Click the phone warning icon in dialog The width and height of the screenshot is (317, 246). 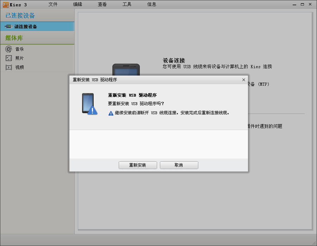[89, 104]
